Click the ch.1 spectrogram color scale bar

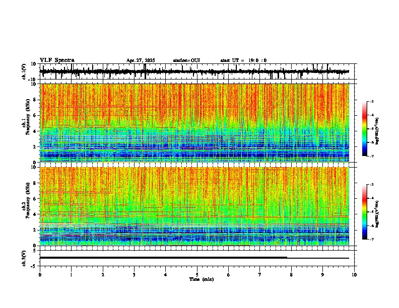pyautogui.click(x=364, y=129)
